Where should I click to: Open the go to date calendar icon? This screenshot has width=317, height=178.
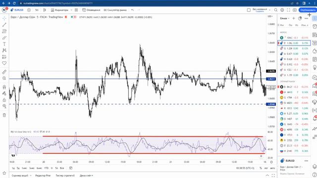coord(71,168)
